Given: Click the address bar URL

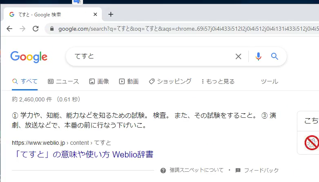Looking at the screenshot, I should pos(189,29).
